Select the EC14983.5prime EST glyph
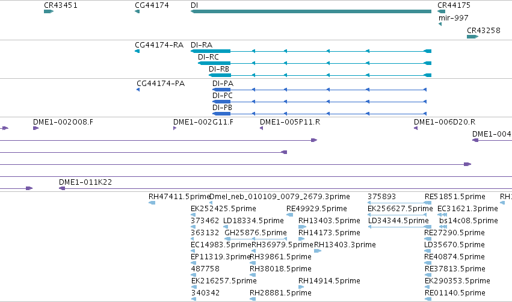 (193, 251)
